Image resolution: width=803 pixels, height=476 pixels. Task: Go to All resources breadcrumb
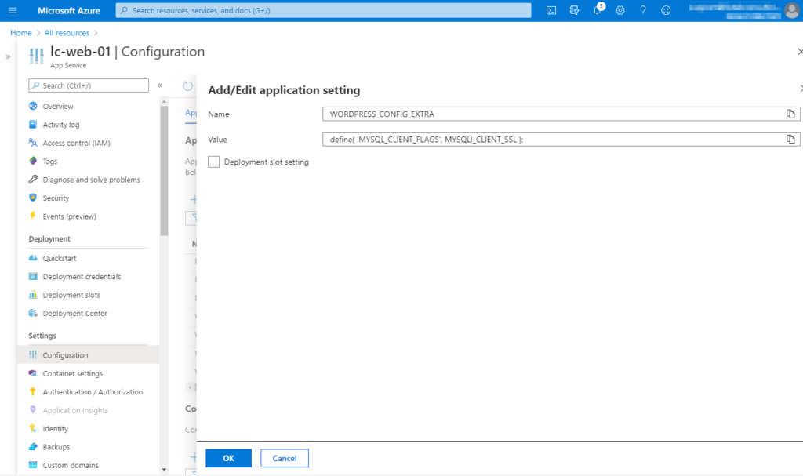67,33
